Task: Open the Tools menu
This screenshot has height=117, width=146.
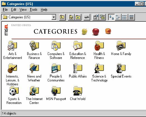Action: tap(34, 10)
